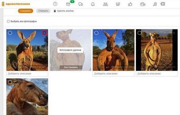This screenshot has width=180, height=115.
Task: Open discussions chat bubbles icon
Action: [80, 4]
